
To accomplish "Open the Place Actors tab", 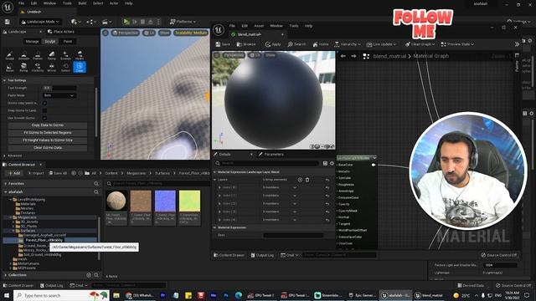I will click(x=61, y=32).
